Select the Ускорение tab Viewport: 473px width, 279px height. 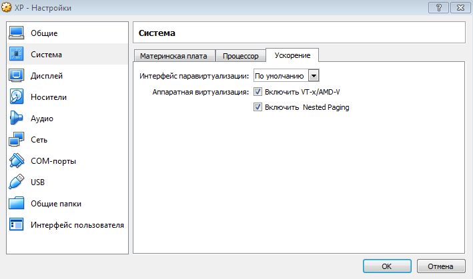(x=292, y=55)
